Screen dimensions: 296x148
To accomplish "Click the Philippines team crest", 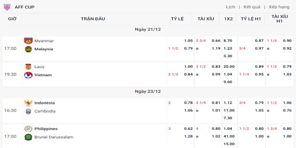I will click(28, 129).
